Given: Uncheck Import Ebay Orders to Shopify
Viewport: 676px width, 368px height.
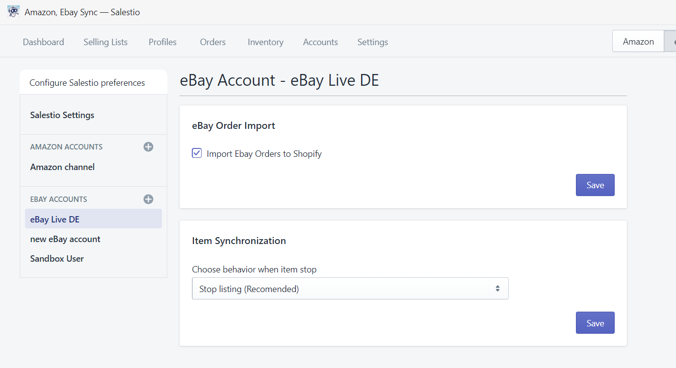Looking at the screenshot, I should (197, 153).
